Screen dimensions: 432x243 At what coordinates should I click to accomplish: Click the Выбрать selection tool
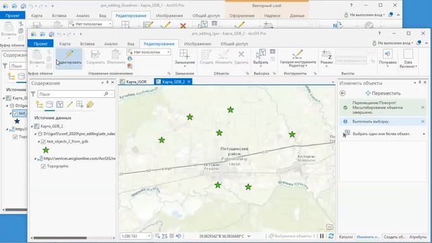(261, 58)
